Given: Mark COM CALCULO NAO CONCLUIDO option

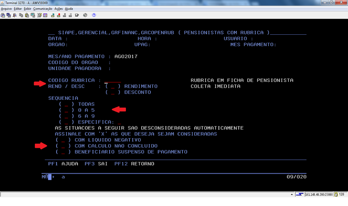Looking at the screenshot, I should click(63, 146).
